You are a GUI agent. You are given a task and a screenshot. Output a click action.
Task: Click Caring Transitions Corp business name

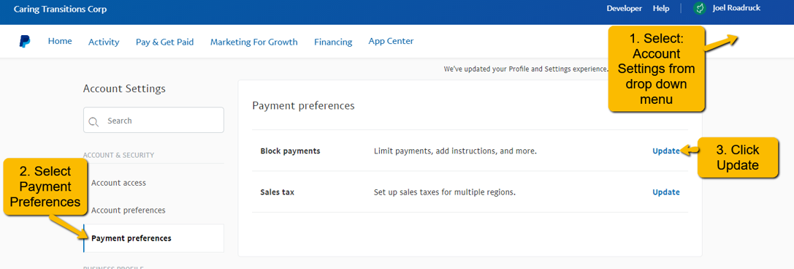(60, 10)
